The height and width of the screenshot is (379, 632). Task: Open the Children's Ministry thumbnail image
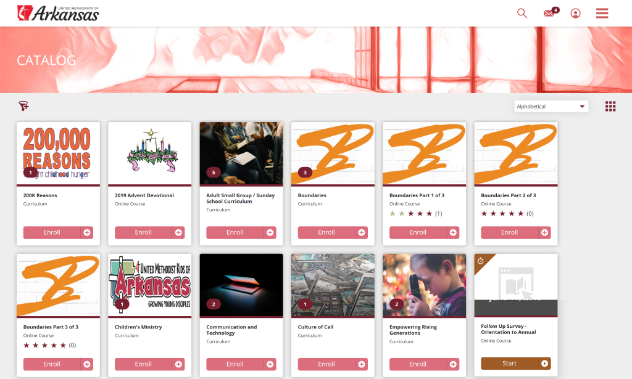click(149, 285)
